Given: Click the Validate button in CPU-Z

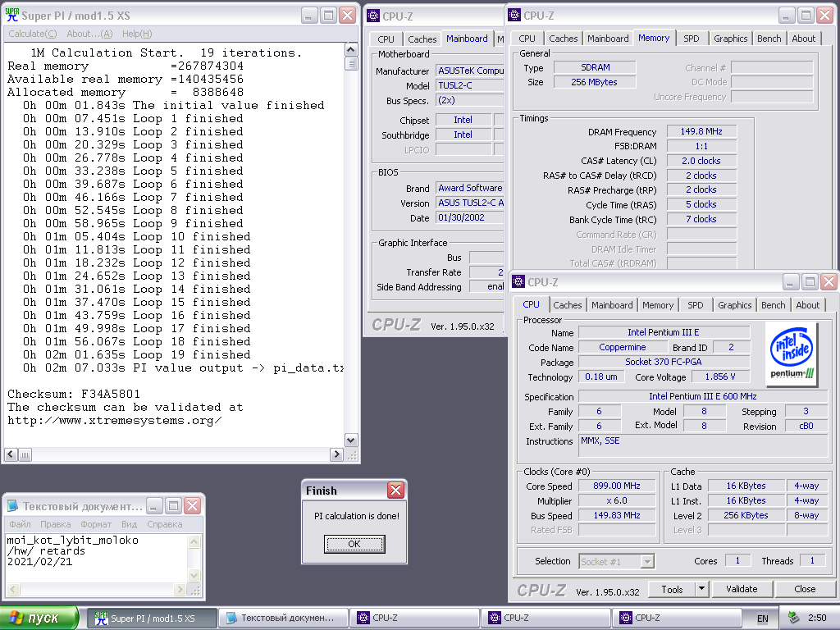Looking at the screenshot, I should coord(742,589).
